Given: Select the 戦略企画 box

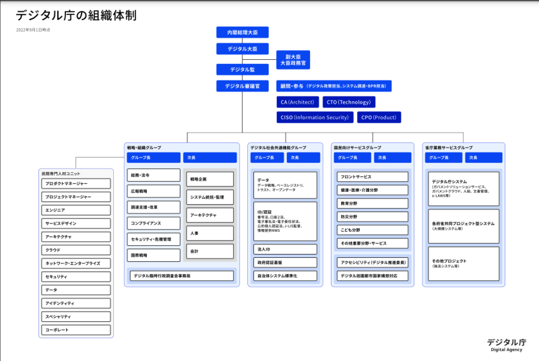Looking at the screenshot, I should tap(210, 179).
